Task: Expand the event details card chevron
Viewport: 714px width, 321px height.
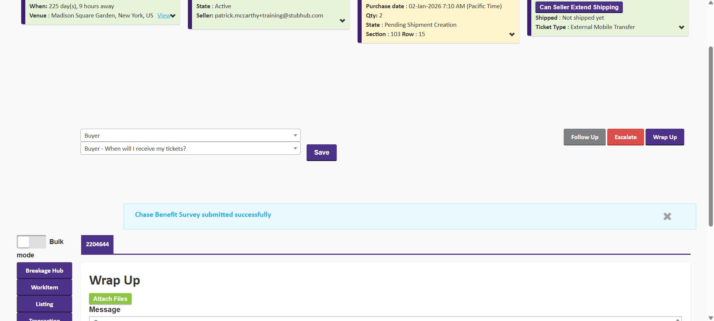Action: coord(173,16)
